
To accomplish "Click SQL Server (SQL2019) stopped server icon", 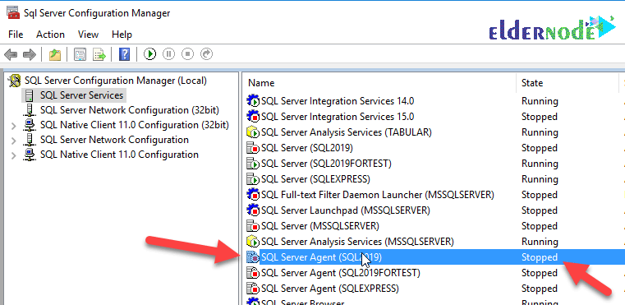I will click(253, 148).
